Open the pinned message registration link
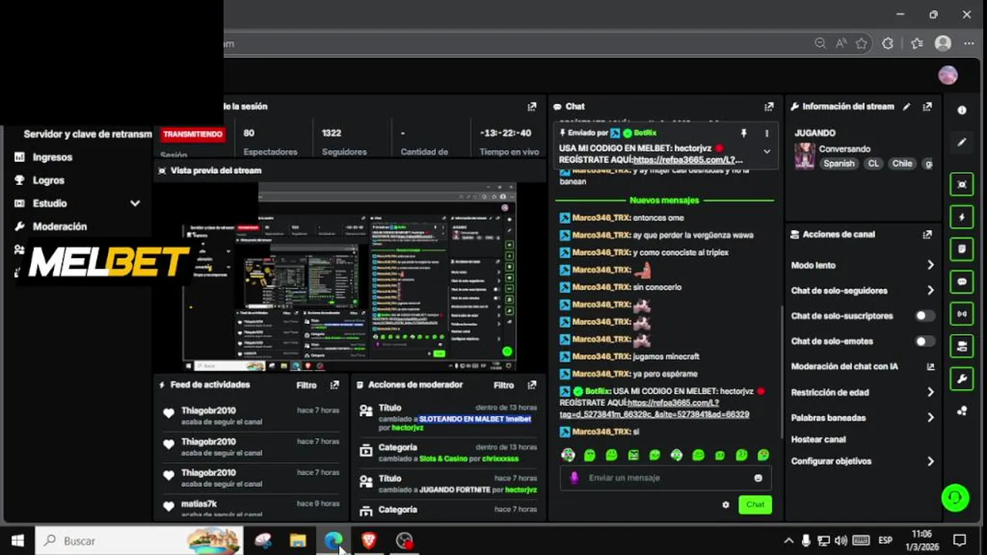 click(688, 160)
